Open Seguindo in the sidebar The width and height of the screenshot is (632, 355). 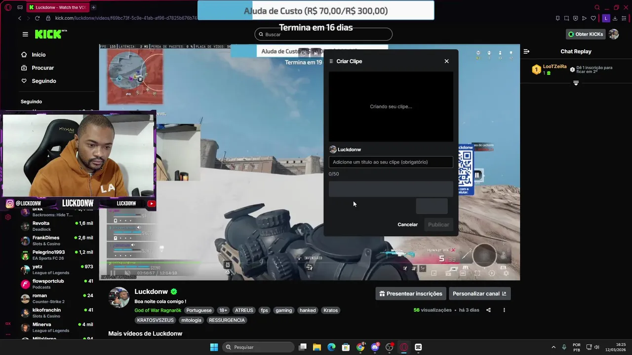[x=44, y=81]
